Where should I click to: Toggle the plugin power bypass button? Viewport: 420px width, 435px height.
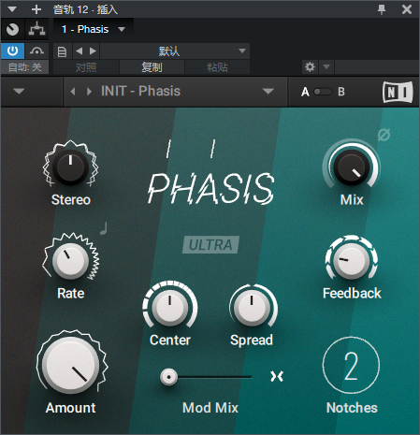(x=12, y=51)
